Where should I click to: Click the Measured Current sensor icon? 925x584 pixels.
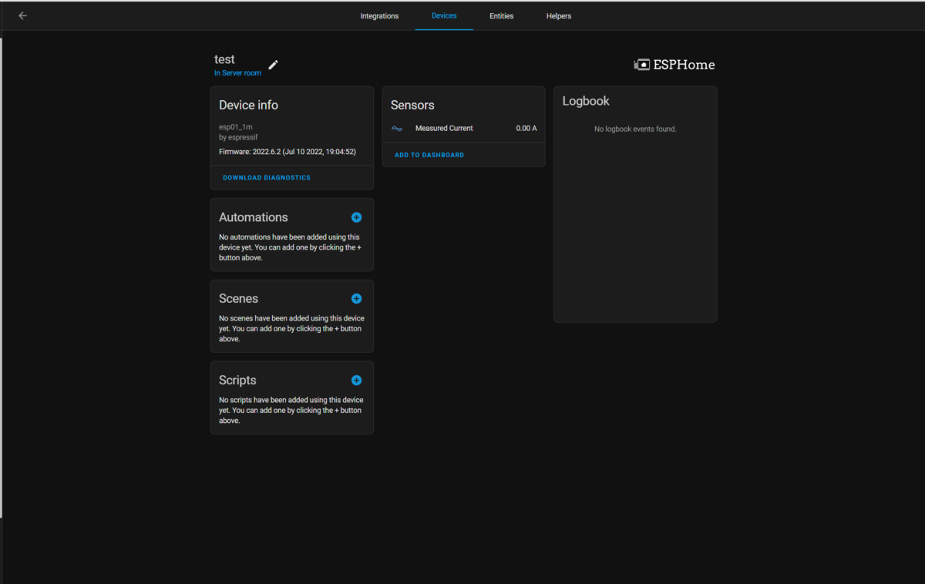click(397, 129)
